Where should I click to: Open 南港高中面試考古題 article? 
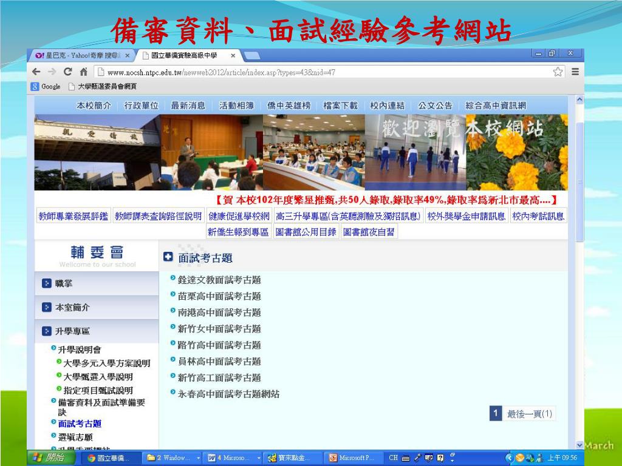pyautogui.click(x=219, y=312)
